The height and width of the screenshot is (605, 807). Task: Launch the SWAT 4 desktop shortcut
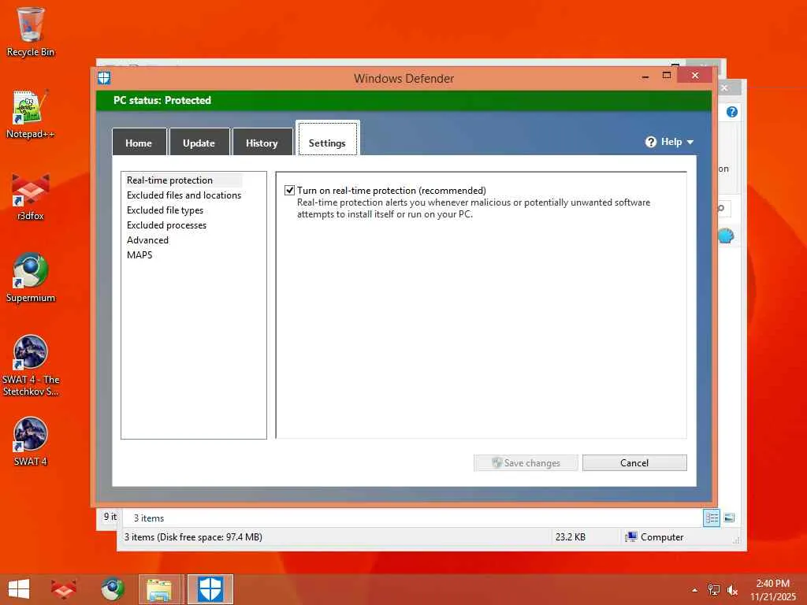click(31, 441)
